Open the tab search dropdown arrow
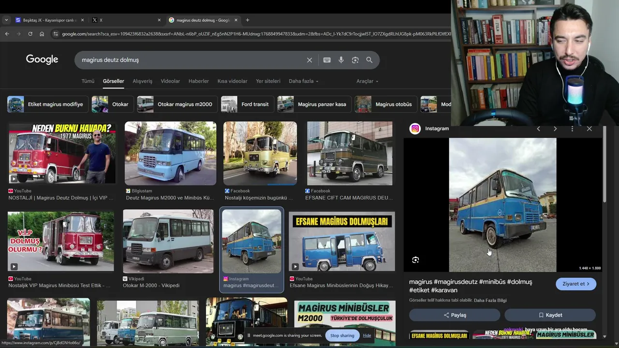 click(x=6, y=20)
